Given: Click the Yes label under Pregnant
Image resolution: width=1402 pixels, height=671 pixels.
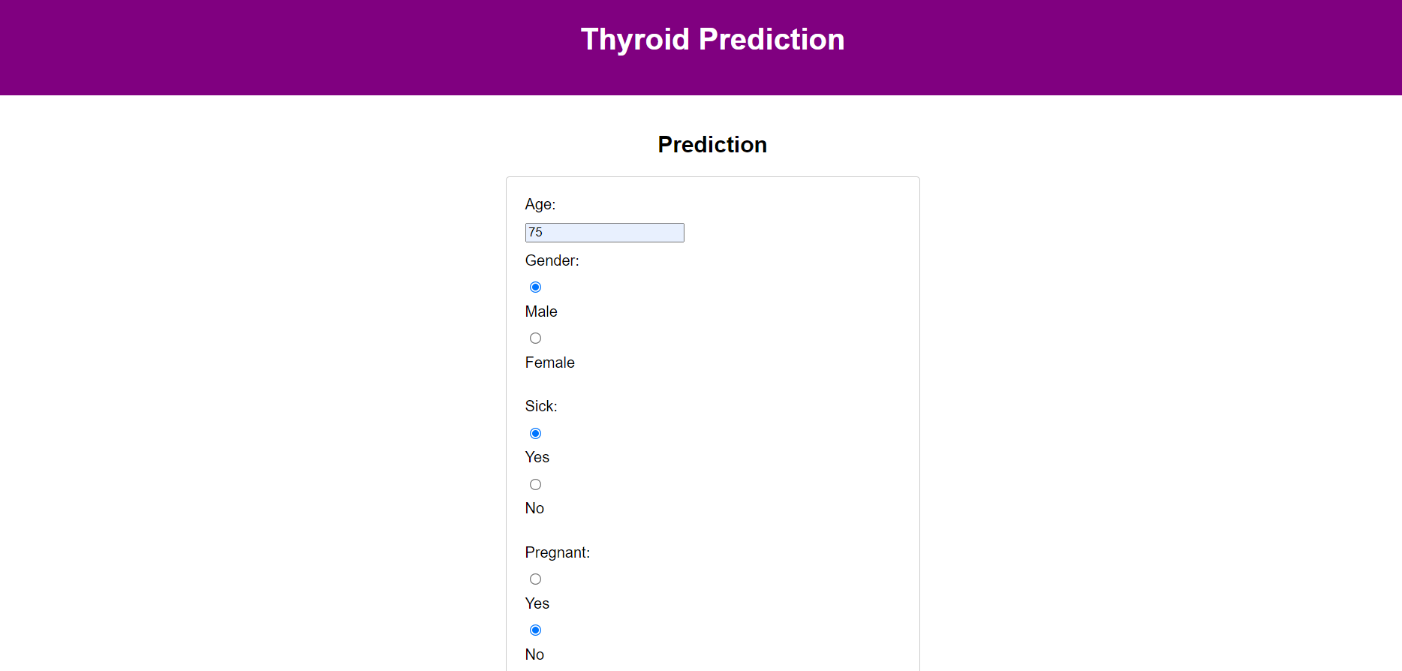Looking at the screenshot, I should (x=537, y=603).
